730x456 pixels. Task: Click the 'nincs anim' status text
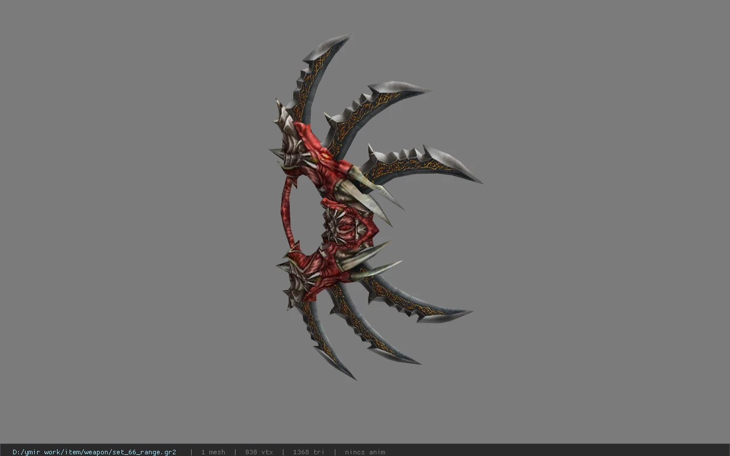[365, 452]
